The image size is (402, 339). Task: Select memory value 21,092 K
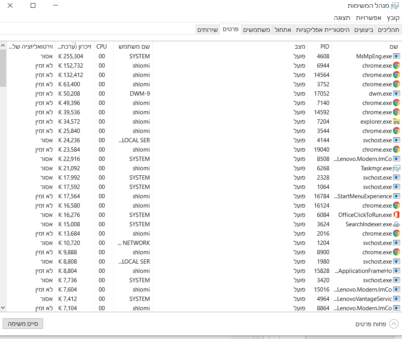[69, 168]
